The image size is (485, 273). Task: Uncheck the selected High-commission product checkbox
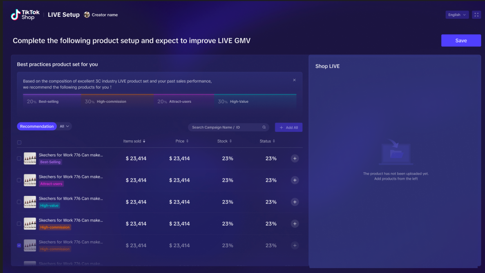point(19,245)
